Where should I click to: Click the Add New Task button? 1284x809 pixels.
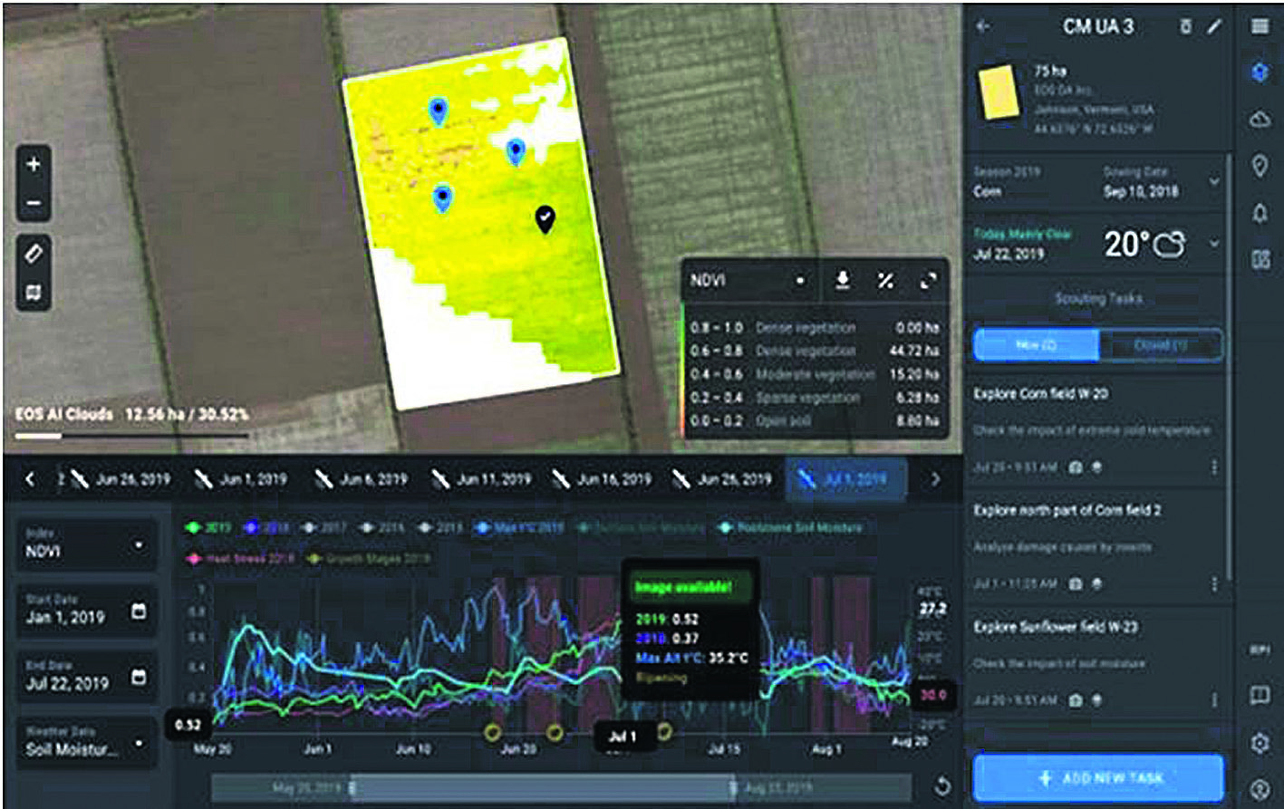point(1097,777)
